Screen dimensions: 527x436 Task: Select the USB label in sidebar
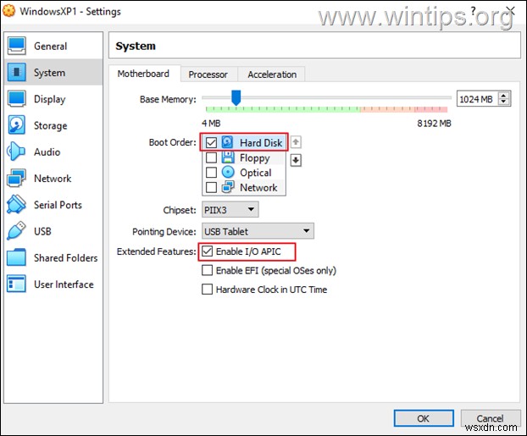point(42,231)
